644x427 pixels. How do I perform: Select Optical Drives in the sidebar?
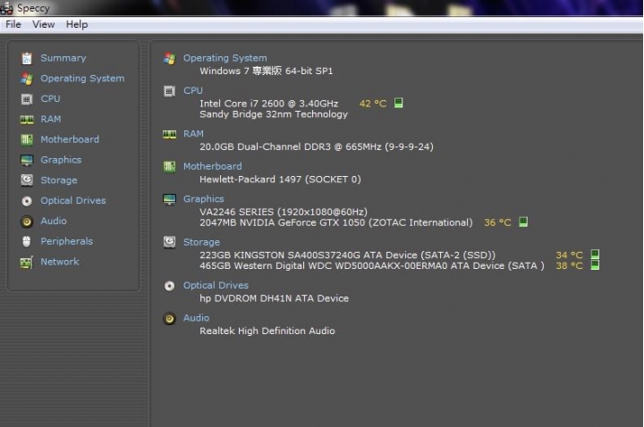click(73, 201)
